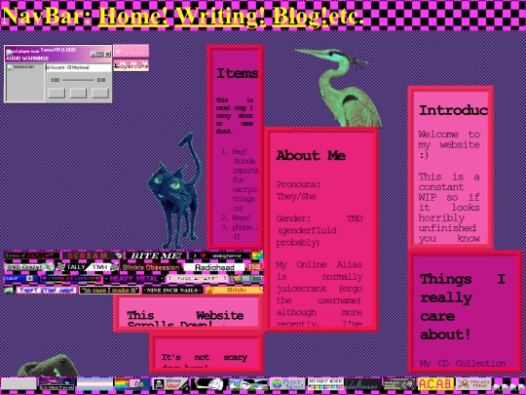Click the "I think ur lovely" rainbow blinkie

click(x=70, y=279)
